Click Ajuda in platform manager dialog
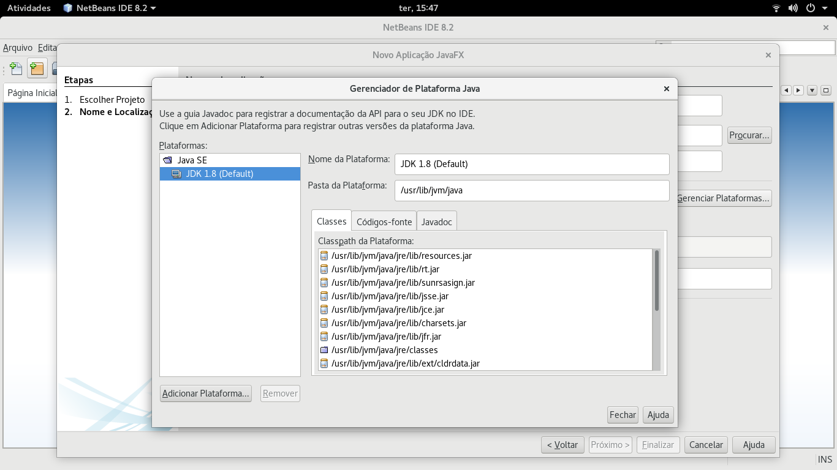Image resolution: width=837 pixels, height=470 pixels. tap(658, 415)
